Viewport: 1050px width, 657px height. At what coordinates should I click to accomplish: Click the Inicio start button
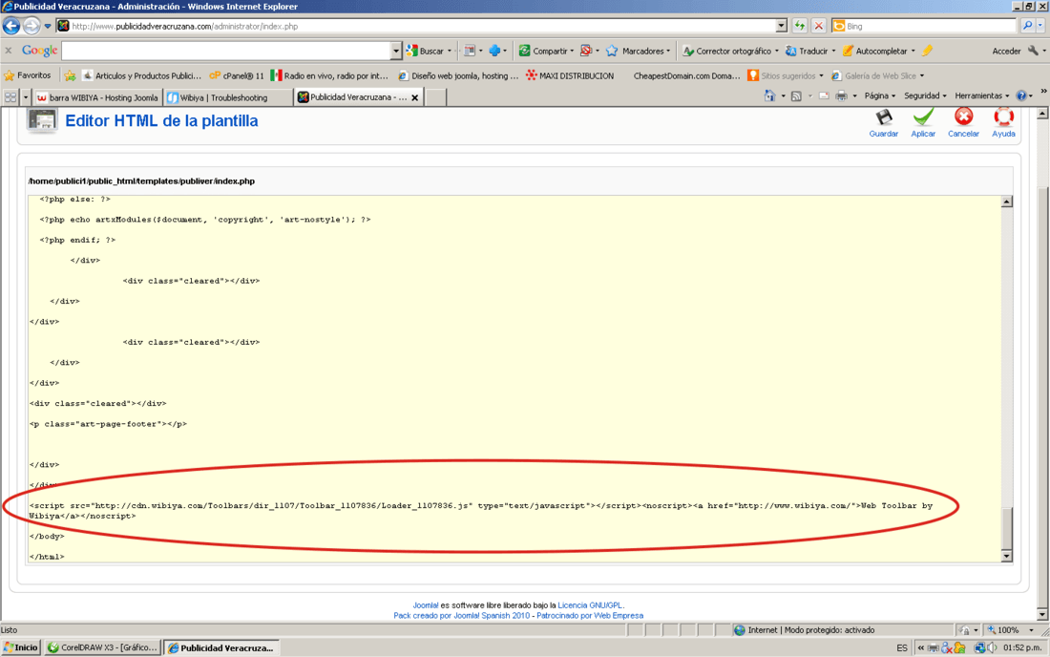click(x=21, y=647)
